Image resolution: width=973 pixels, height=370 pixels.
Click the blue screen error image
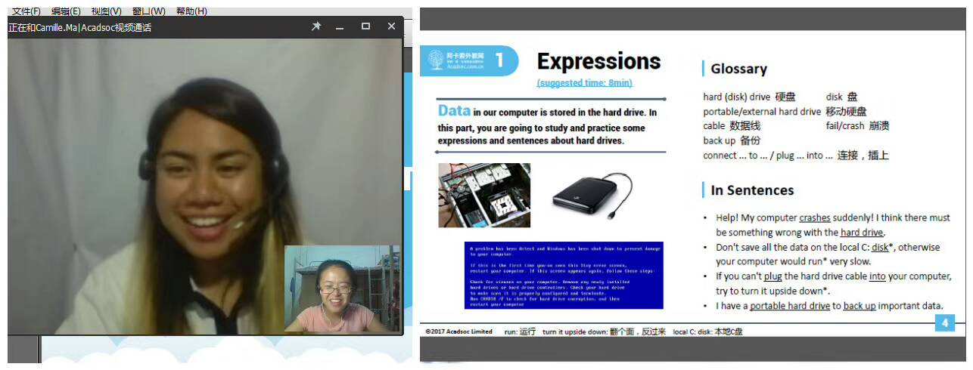(x=564, y=275)
